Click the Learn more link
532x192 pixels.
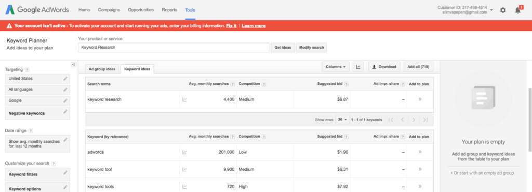(254, 26)
